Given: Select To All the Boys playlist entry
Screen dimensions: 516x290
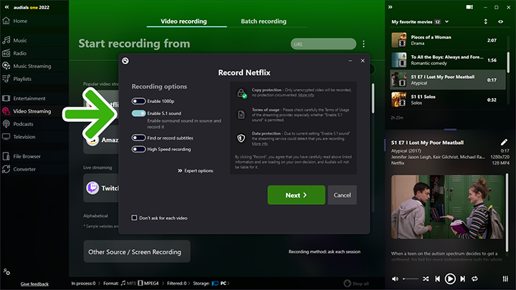Looking at the screenshot, I should point(447,60).
